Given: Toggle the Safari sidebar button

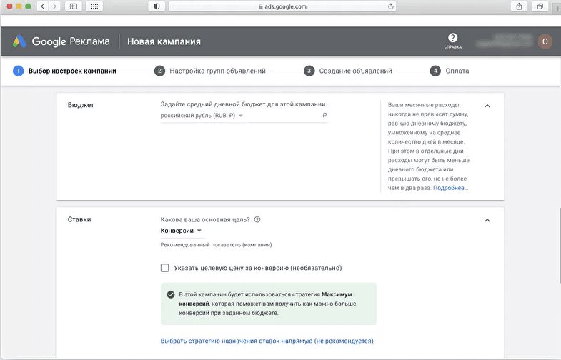Looking at the screenshot, I should [74, 6].
